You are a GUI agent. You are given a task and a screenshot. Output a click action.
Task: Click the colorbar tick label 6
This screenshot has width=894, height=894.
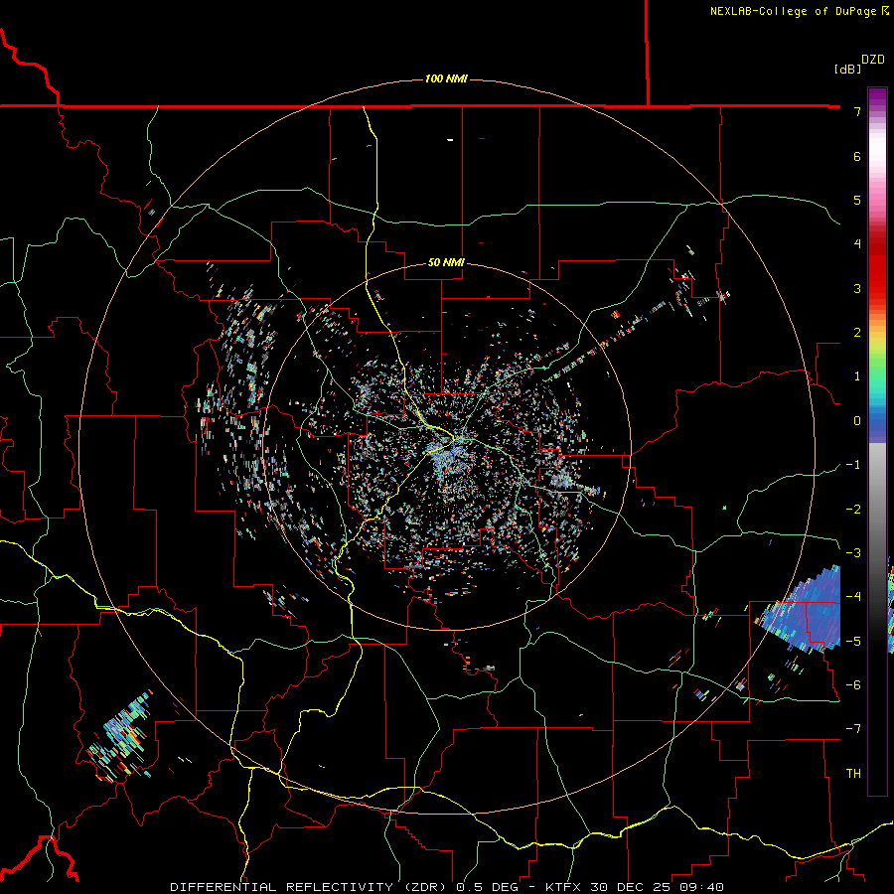pos(857,156)
